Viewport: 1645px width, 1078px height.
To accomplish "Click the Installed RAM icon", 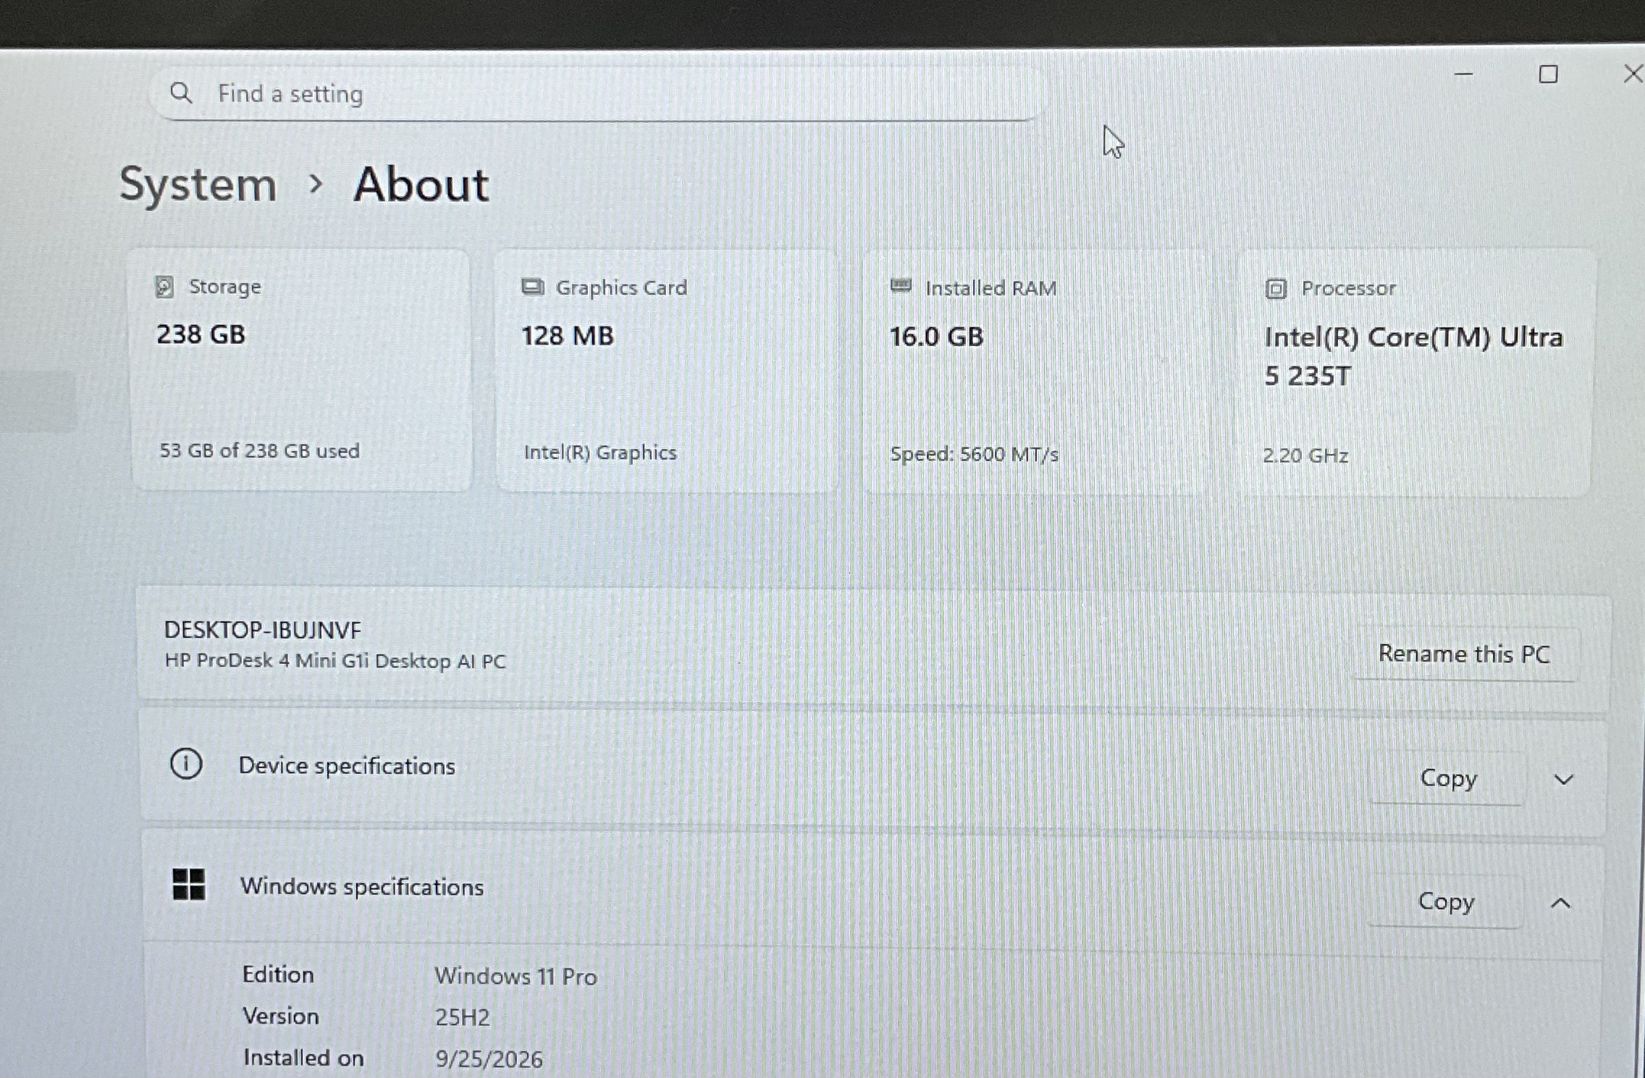I will tap(901, 287).
